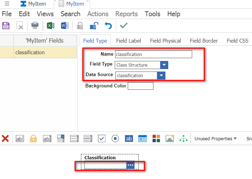This screenshot has height=179, width=252.
Task: Select the Field Type tab
Action: (x=95, y=41)
